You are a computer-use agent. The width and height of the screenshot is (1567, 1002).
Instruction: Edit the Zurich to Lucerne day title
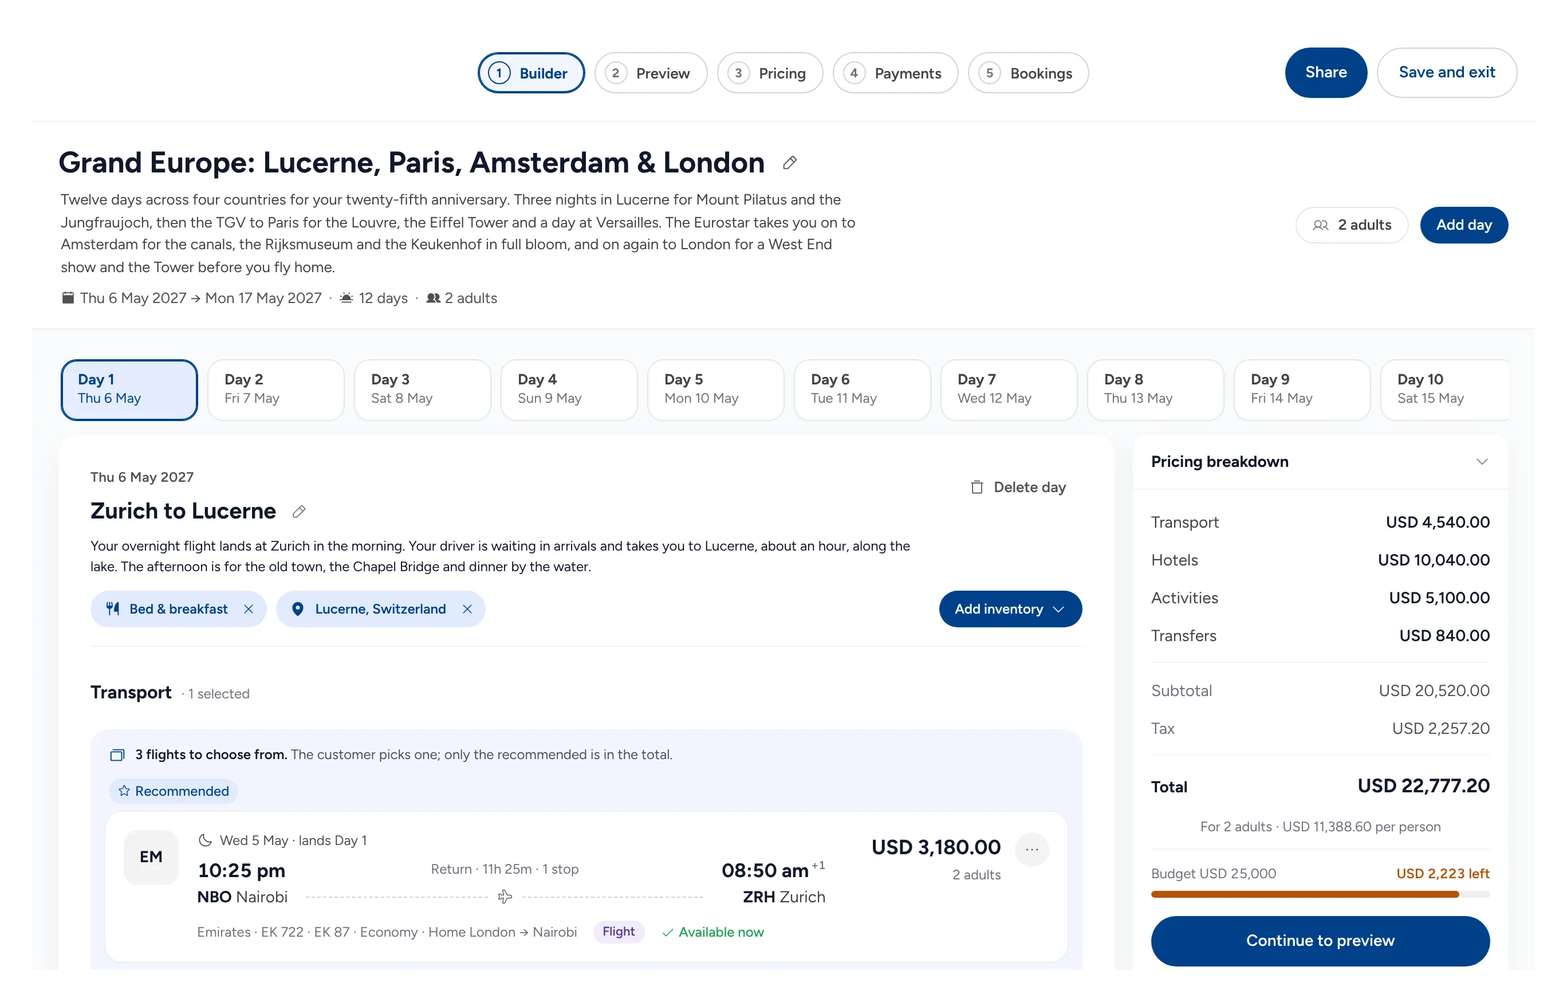299,512
